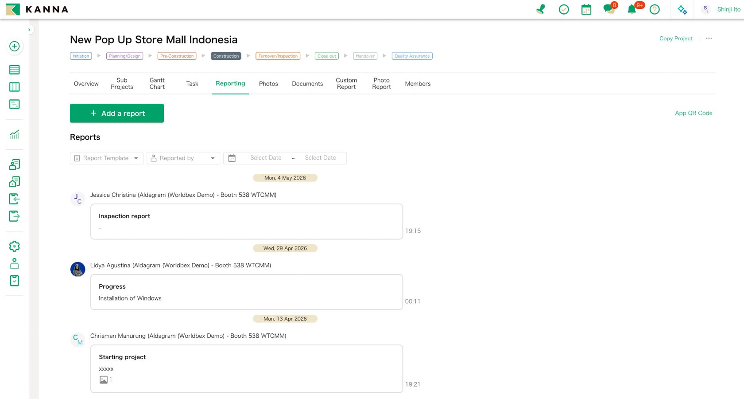Switch to the Task tab
This screenshot has width=744, height=399.
[x=192, y=84]
